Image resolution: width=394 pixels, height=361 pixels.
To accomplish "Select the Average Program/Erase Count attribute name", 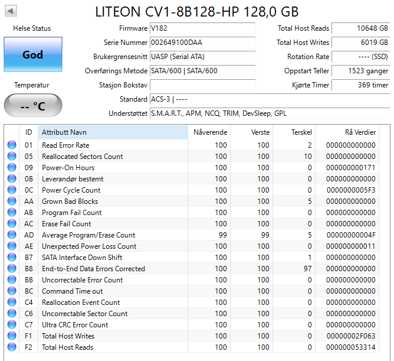I will pos(88,235).
